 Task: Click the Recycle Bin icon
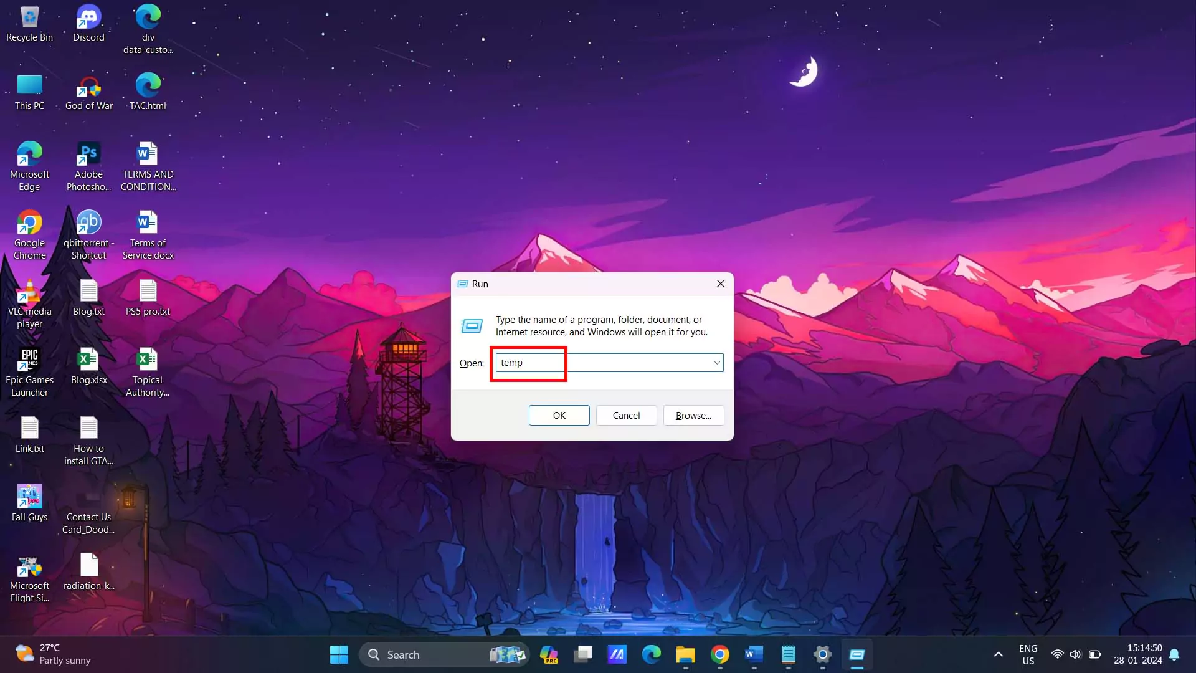coord(29,22)
